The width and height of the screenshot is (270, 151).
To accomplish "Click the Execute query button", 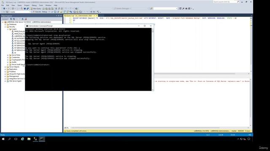I will [37, 12].
